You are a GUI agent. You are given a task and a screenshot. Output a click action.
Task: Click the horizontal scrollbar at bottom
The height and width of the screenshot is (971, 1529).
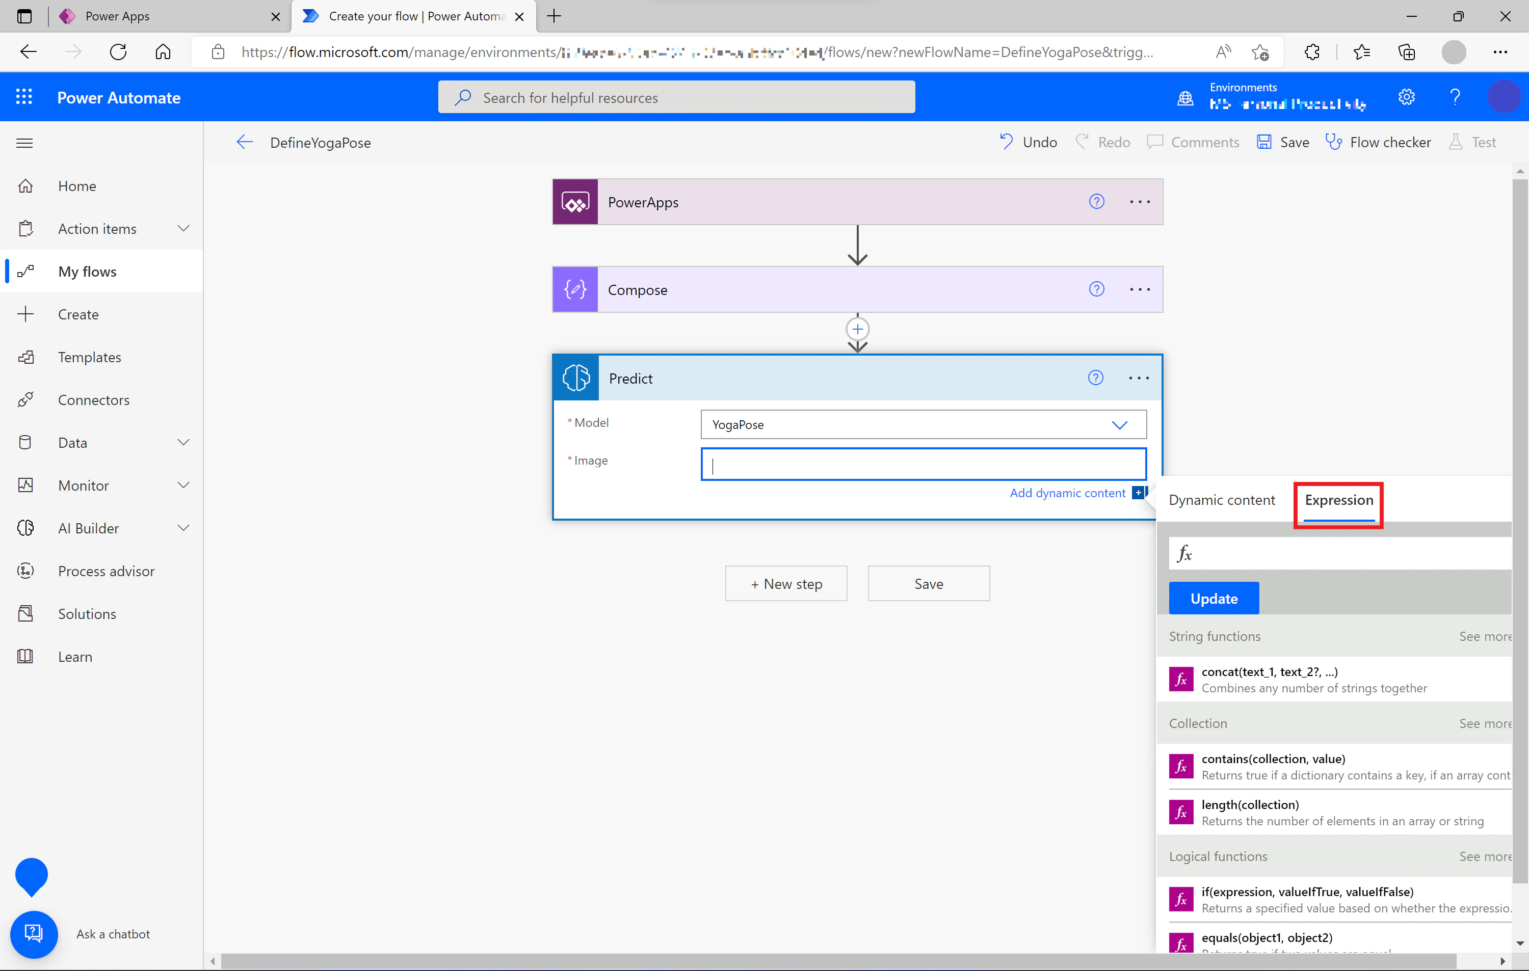[x=838, y=961]
